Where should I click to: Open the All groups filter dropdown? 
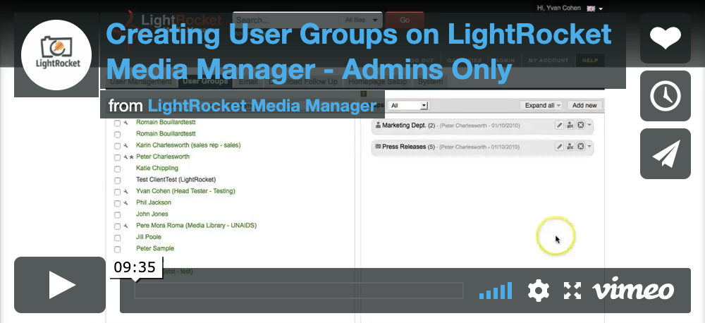click(408, 106)
